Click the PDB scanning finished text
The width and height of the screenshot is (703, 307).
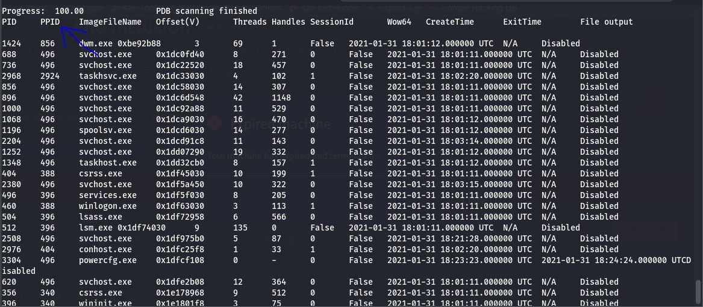click(207, 11)
